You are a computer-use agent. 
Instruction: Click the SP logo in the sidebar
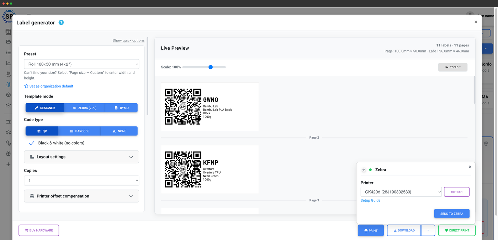(x=8, y=16)
